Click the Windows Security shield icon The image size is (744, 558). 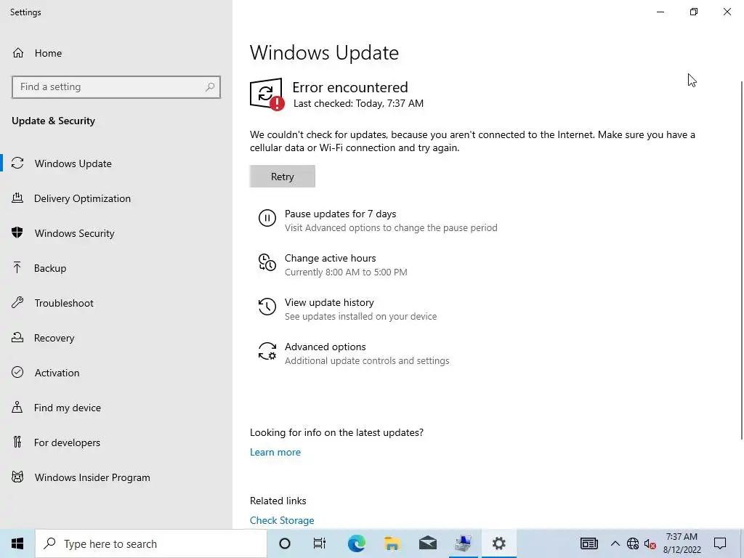tap(17, 233)
